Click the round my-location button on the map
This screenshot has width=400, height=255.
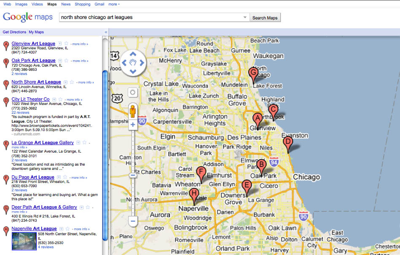(133, 92)
